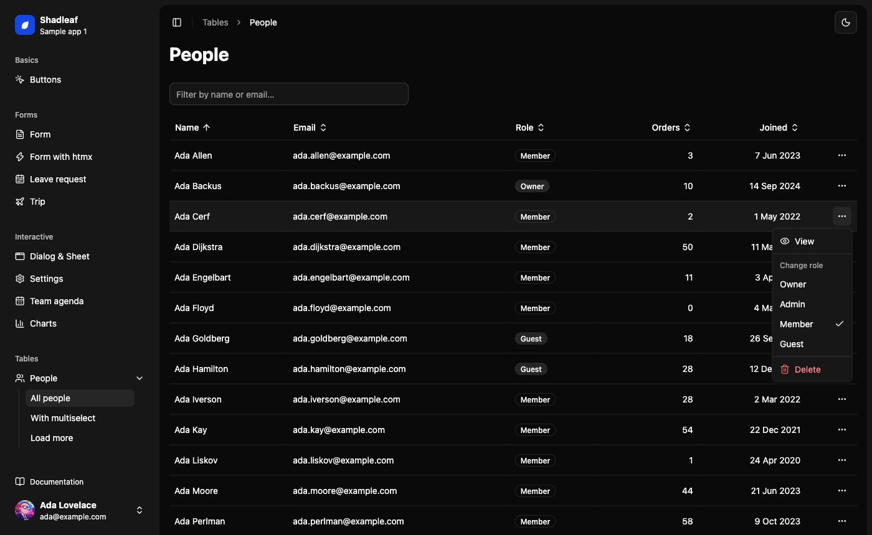Screen dimensions: 872x535
Task: Click email ada.goldberg@example.com
Action: 350,338
